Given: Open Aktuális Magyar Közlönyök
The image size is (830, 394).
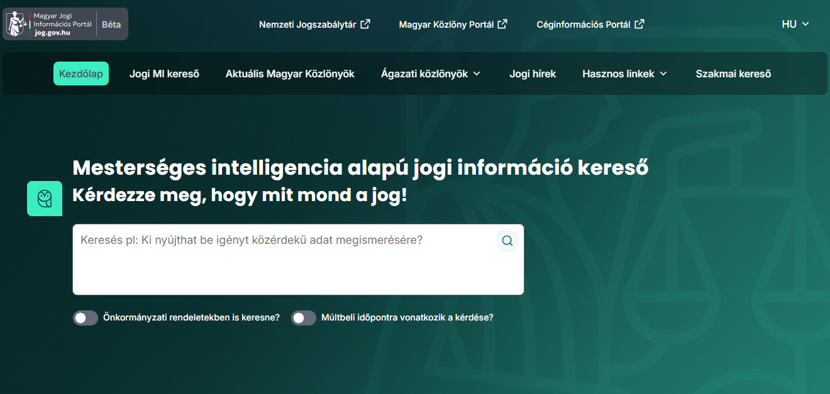Looking at the screenshot, I should coord(290,74).
